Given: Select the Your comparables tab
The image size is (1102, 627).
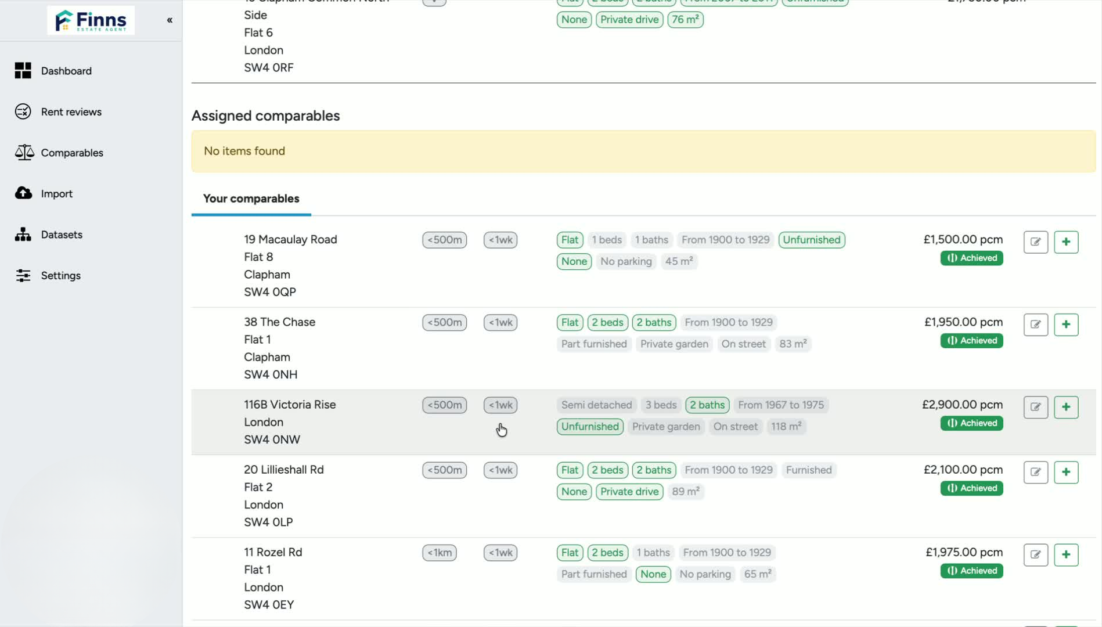Looking at the screenshot, I should [251, 199].
